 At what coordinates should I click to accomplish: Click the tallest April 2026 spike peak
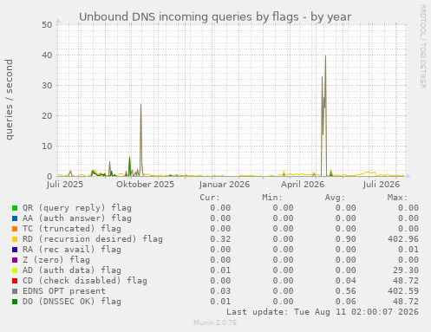pos(325,55)
